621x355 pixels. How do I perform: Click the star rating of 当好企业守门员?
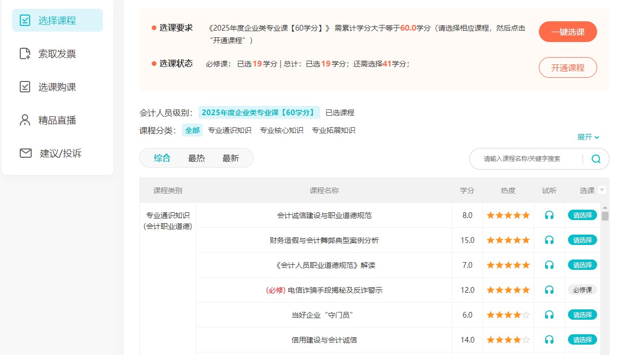[508, 314]
